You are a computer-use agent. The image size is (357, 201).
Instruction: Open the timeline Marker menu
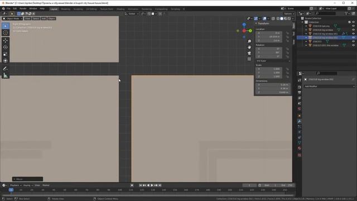46,185
